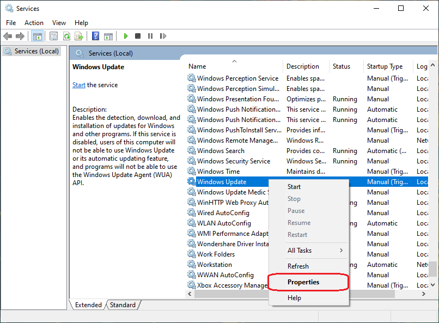Image resolution: width=439 pixels, height=323 pixels.
Task: Click the Properties toolbar icon
Action: pos(53,36)
